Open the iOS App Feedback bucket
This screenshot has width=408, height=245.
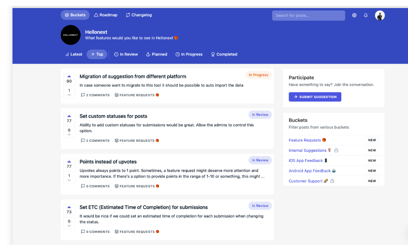tap(306, 161)
